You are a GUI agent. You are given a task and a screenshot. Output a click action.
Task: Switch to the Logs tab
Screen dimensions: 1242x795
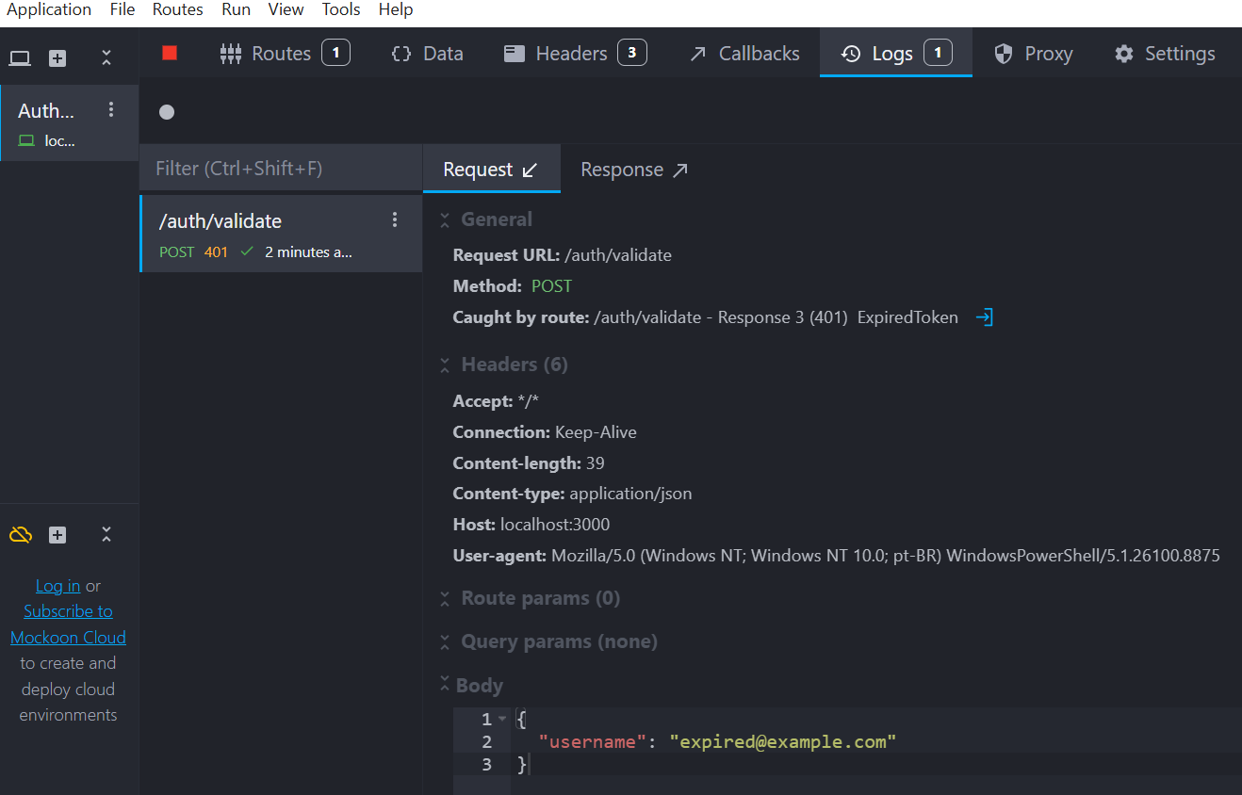(896, 53)
